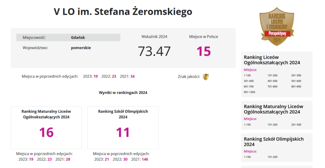The height and width of the screenshot is (168, 325).
Task: Open places 1-100 in Ranking Szkół Olimpijskich
Action: tap(247, 157)
